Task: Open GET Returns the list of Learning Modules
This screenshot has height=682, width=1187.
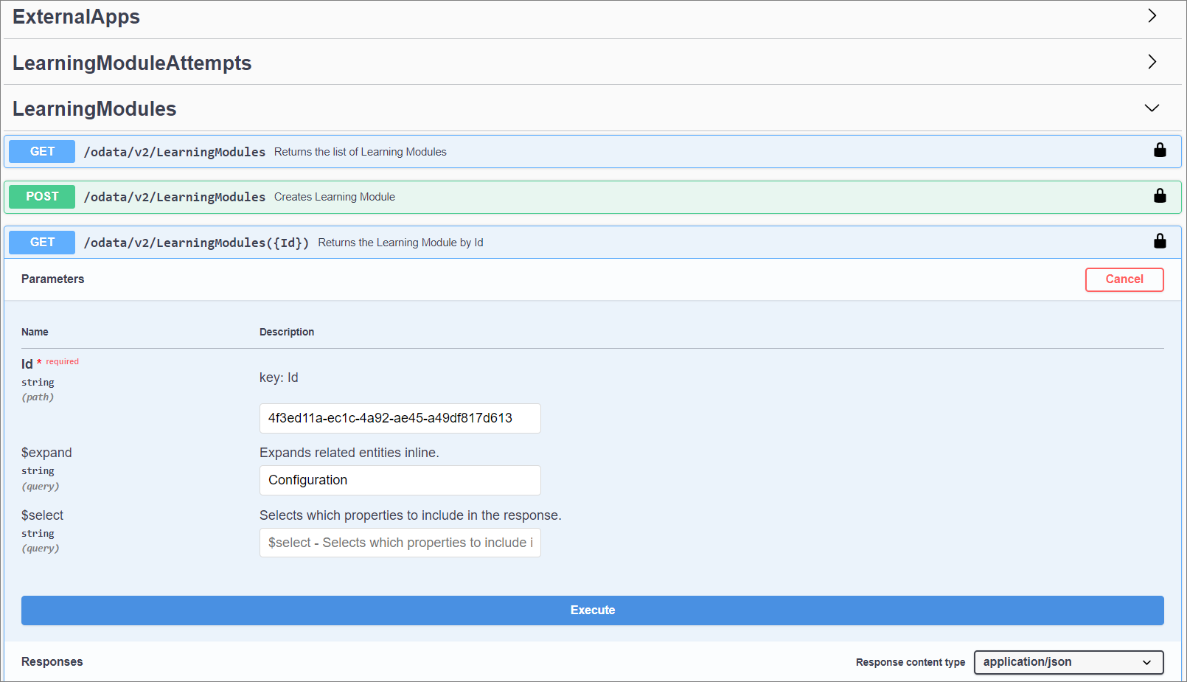Action: click(360, 152)
